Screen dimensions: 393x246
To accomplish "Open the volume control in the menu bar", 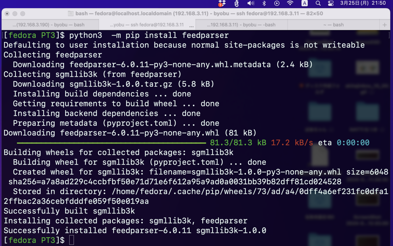I will (x=251, y=3).
